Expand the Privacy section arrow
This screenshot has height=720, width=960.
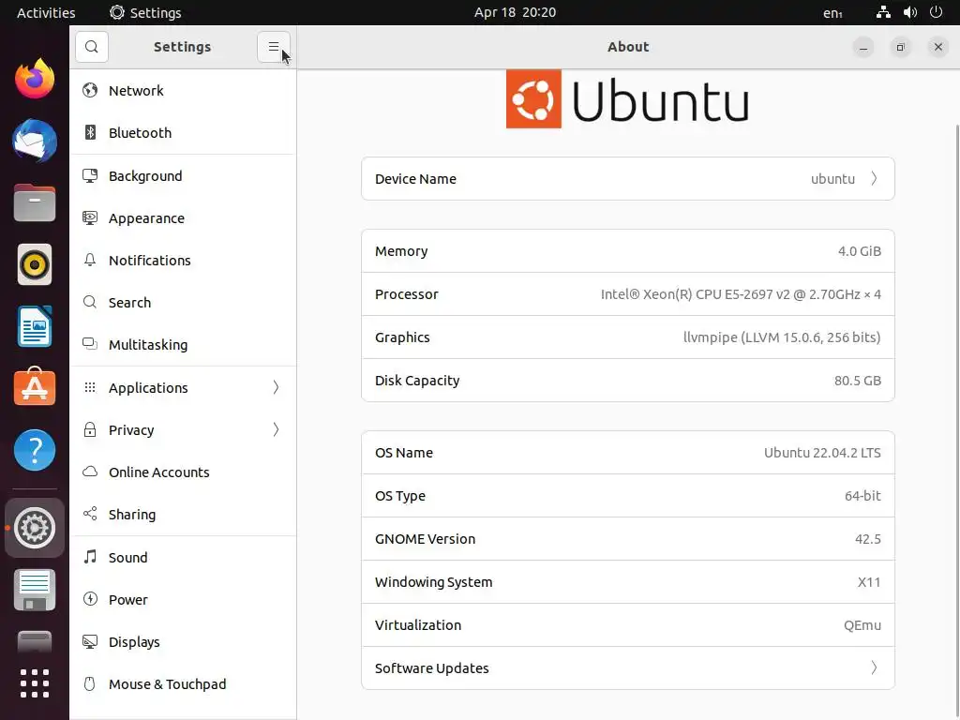(276, 430)
